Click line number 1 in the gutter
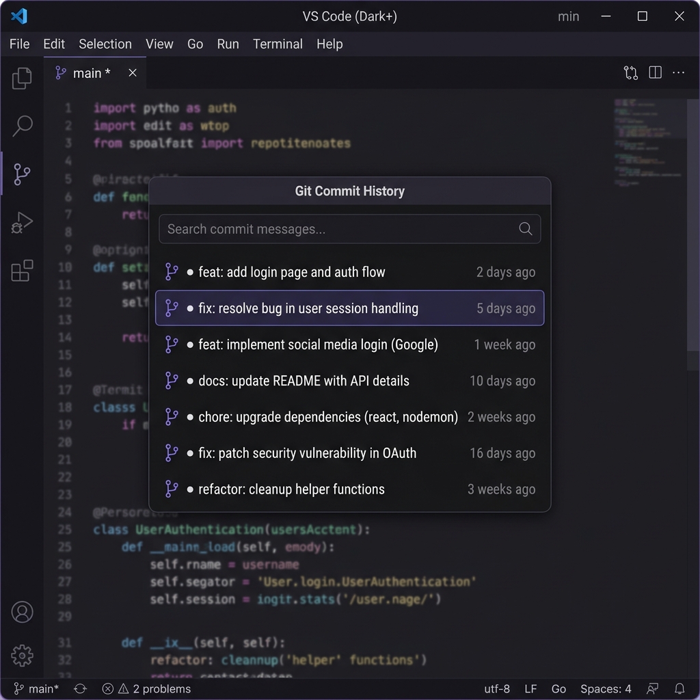Image resolution: width=700 pixels, height=700 pixels. pos(68,108)
